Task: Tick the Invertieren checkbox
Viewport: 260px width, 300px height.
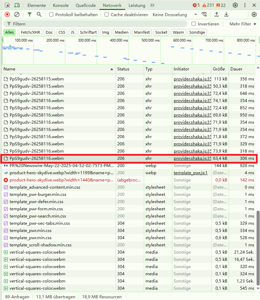Action: coord(194,24)
